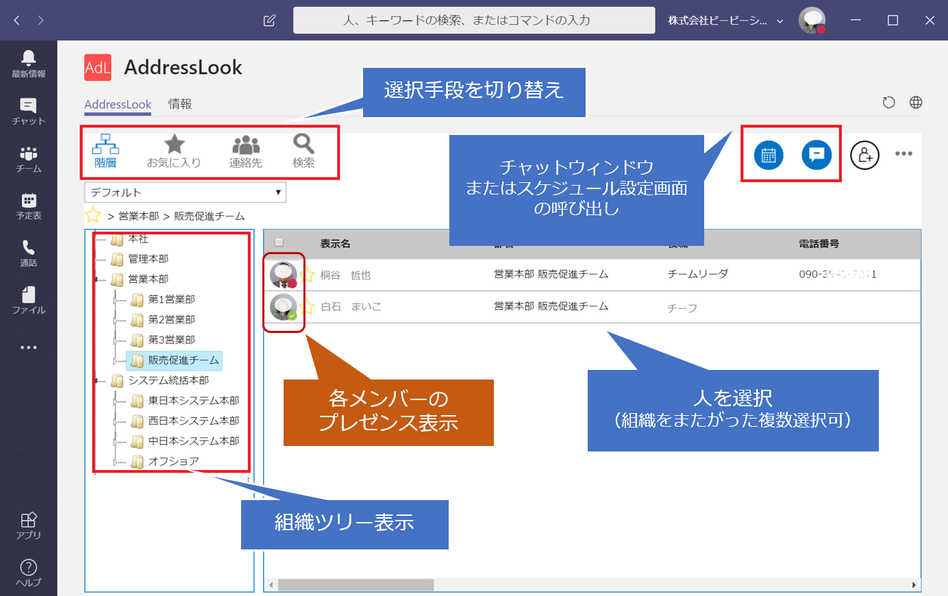
Task: Sort by the 電話番号 column header
Action: [x=819, y=244]
